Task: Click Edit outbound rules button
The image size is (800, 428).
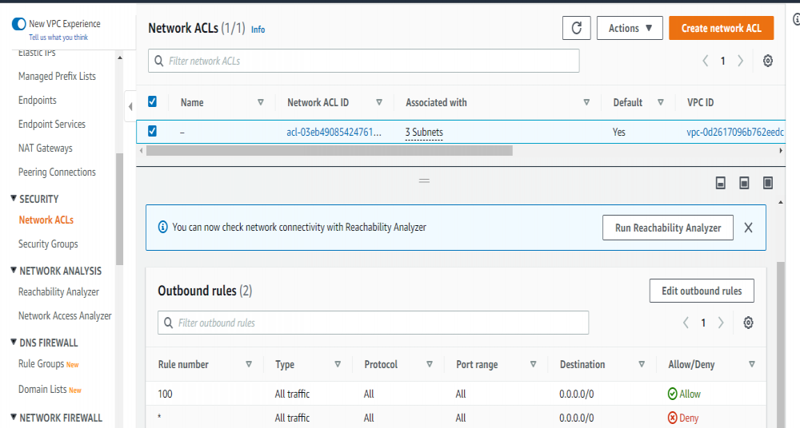Action: pyautogui.click(x=702, y=291)
